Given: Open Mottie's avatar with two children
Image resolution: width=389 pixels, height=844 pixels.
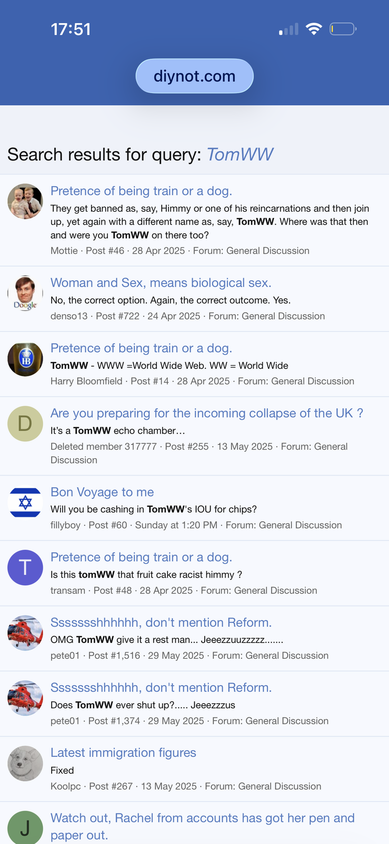Looking at the screenshot, I should coord(25,202).
